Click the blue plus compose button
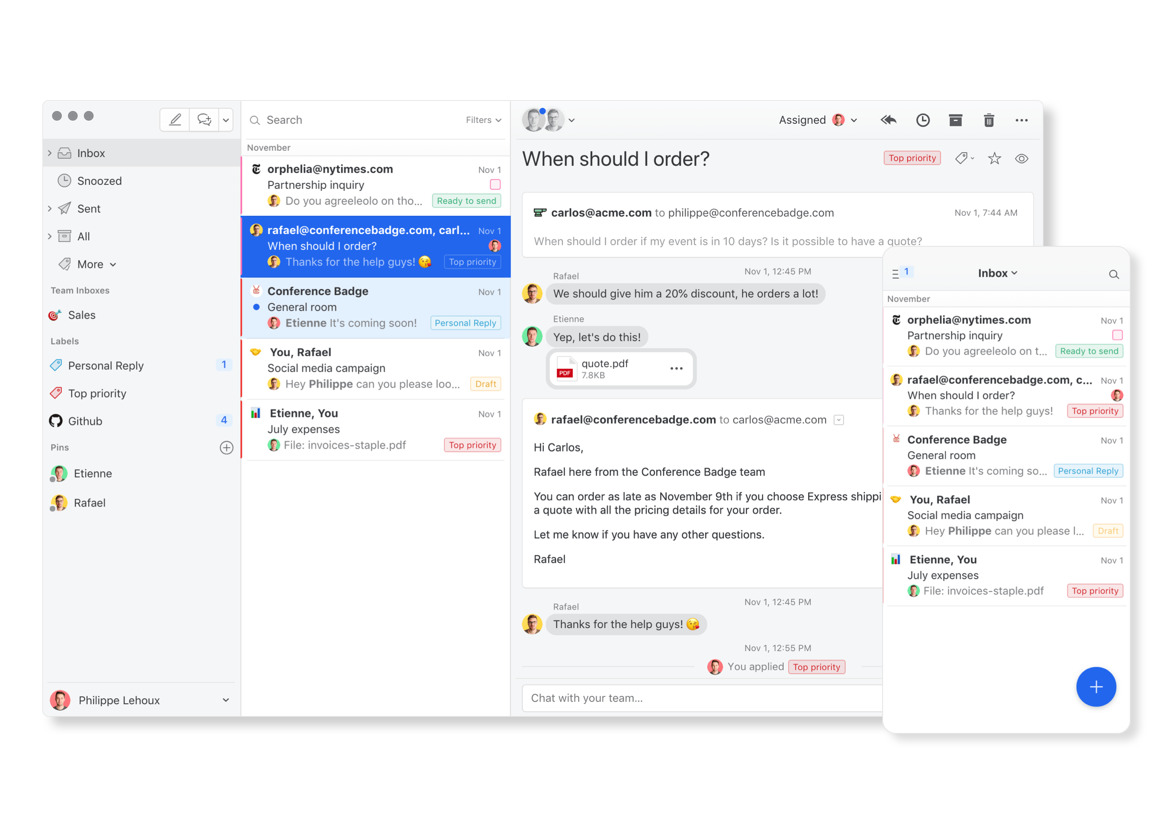The image size is (1173, 834). pyautogui.click(x=1096, y=687)
